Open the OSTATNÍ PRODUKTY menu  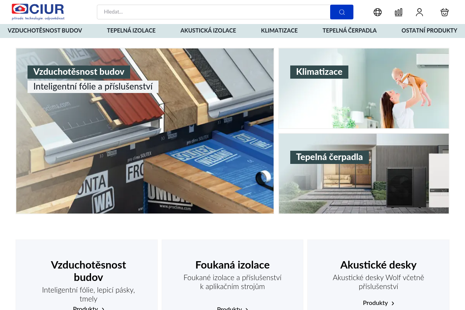(429, 31)
